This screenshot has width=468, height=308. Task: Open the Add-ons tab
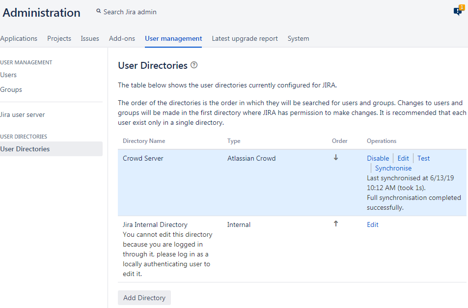pos(122,38)
